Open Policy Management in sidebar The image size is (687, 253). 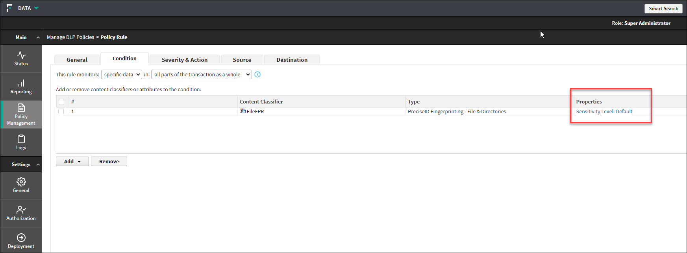pyautogui.click(x=21, y=114)
